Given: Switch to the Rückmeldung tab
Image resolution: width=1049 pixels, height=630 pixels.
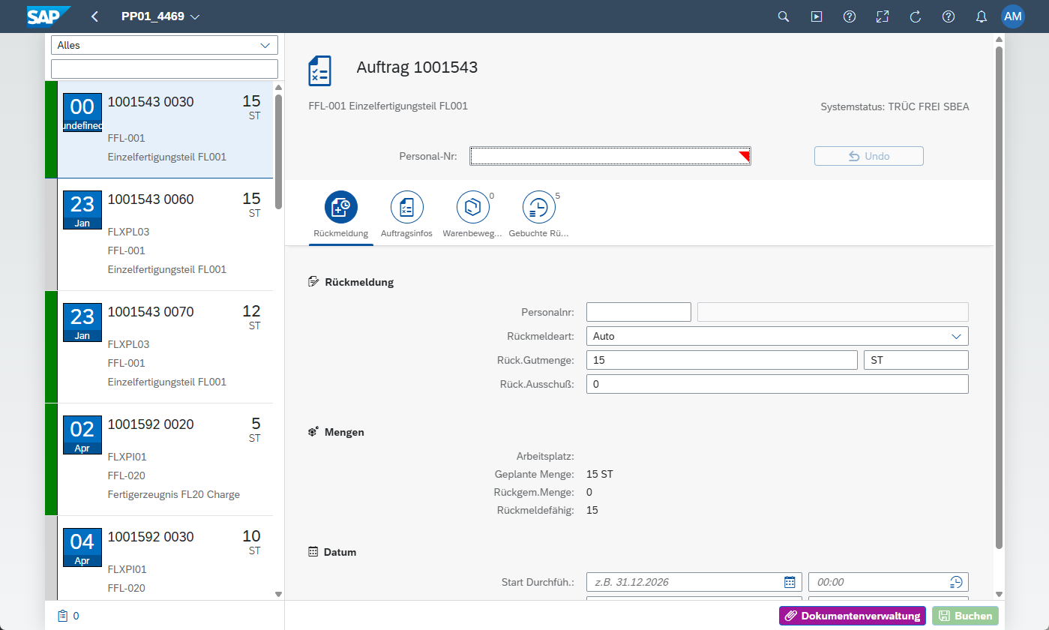Looking at the screenshot, I should click(x=340, y=214).
